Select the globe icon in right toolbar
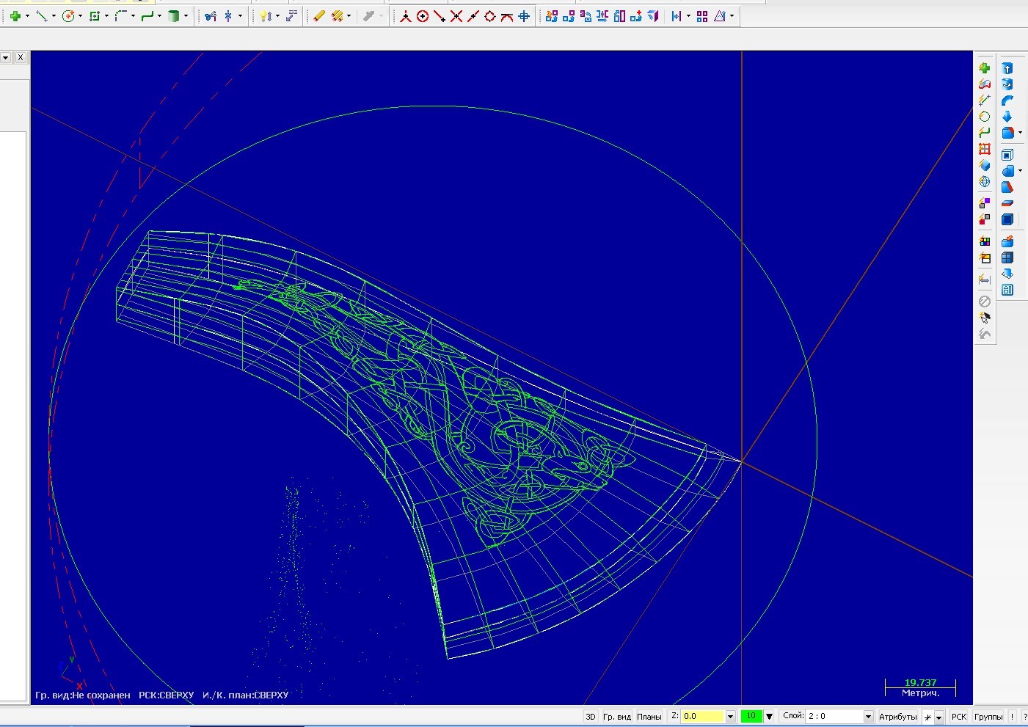 click(x=985, y=182)
